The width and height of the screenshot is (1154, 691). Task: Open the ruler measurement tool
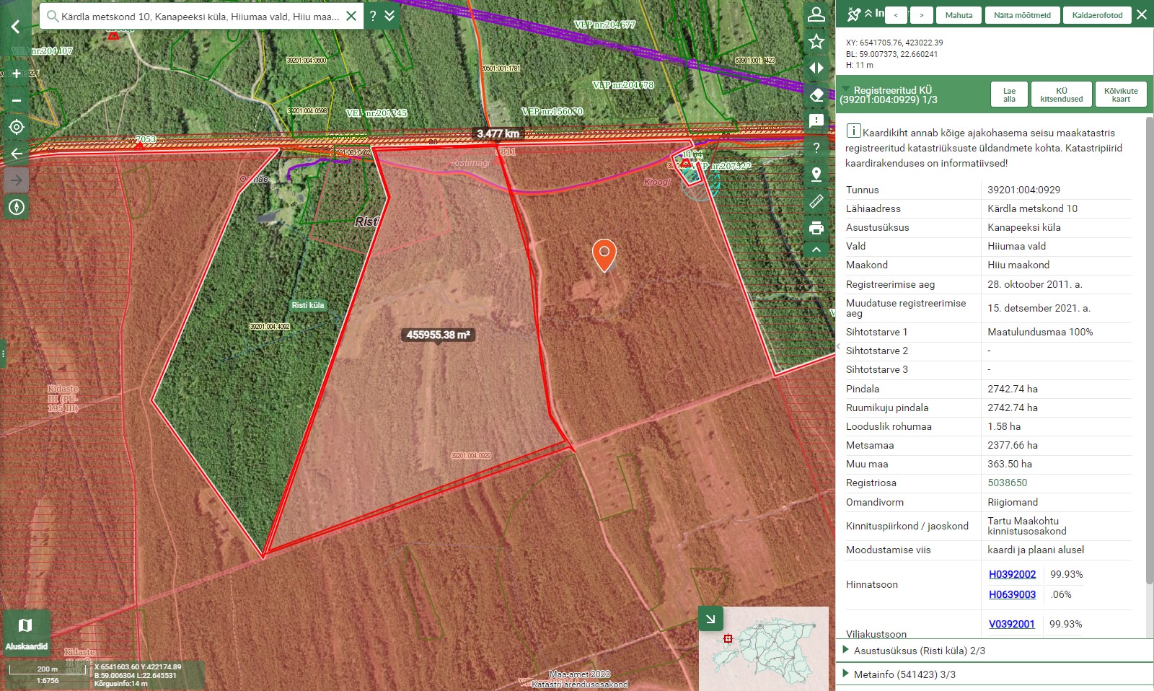[x=816, y=201]
